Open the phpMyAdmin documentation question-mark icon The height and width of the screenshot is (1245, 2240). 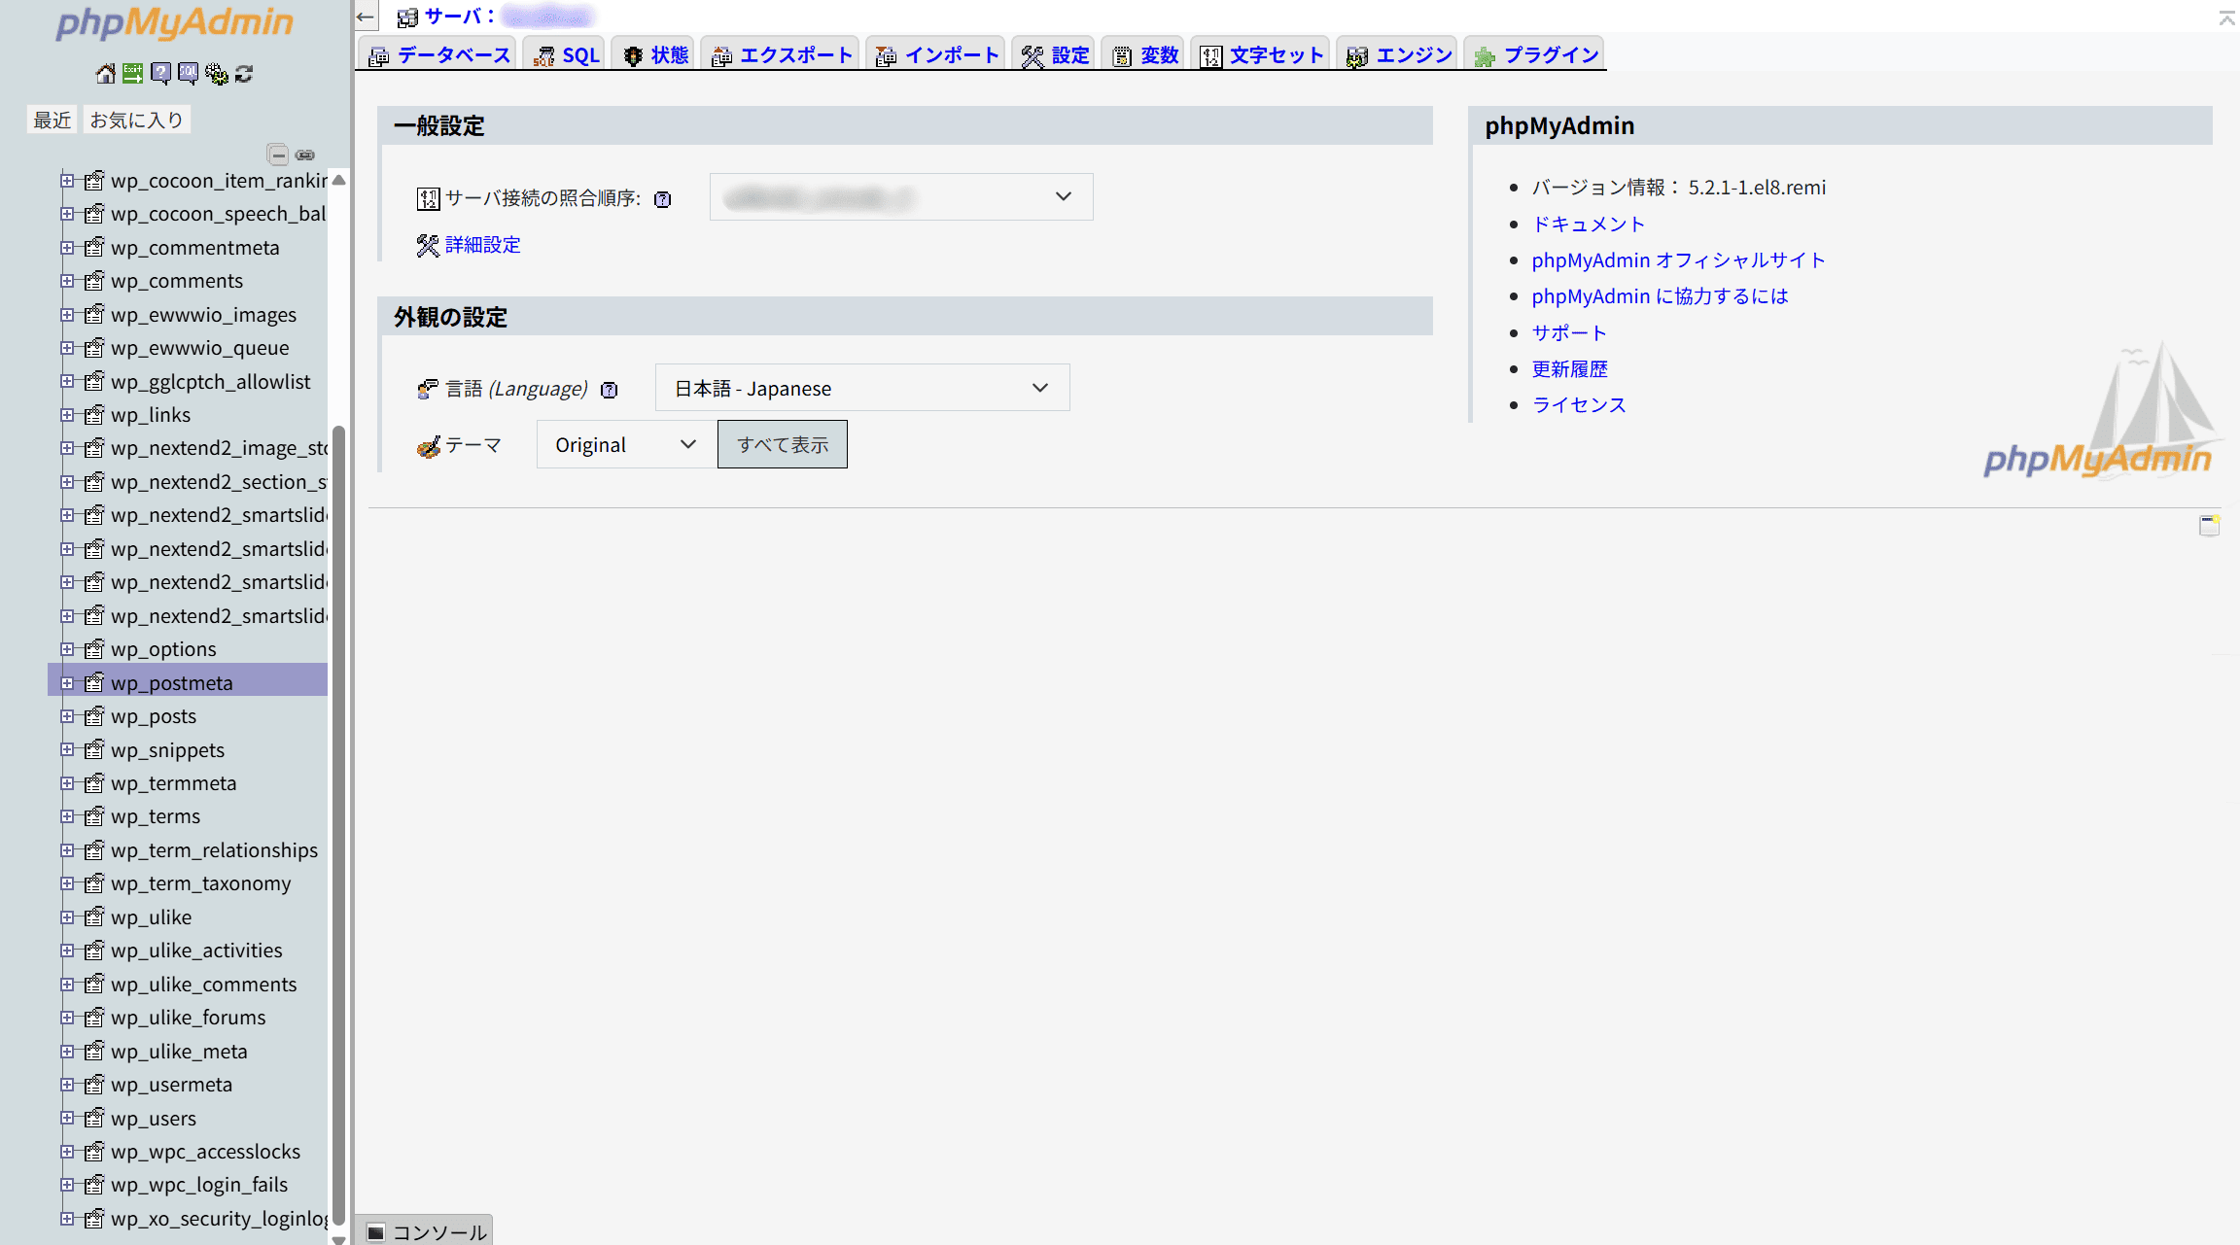[160, 74]
